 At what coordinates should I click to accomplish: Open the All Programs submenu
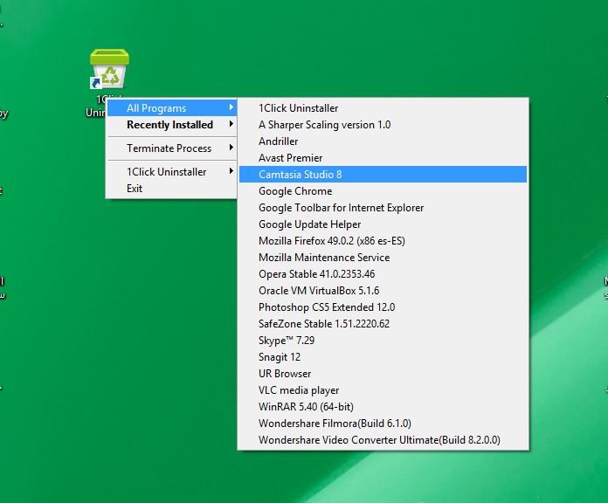(x=157, y=108)
